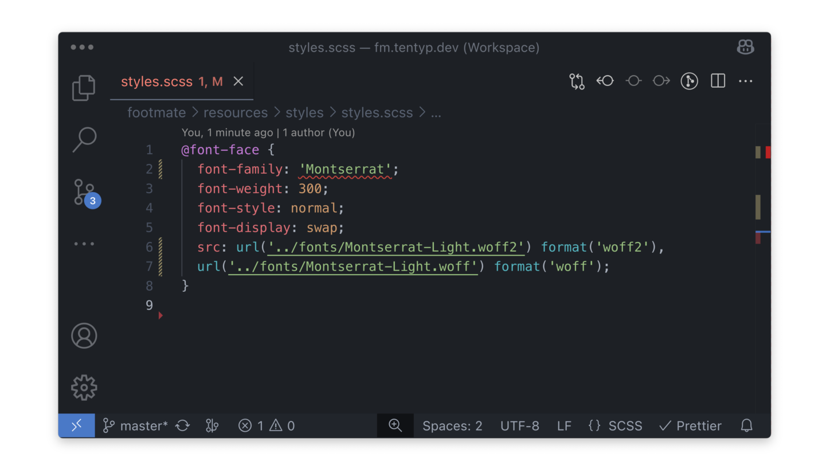Image resolution: width=834 pixels, height=469 pixels.
Task: Open the git graph circle icon
Action: point(689,81)
